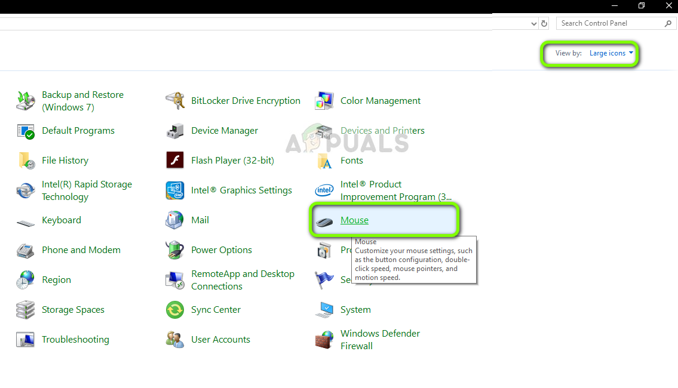Select the Storage Spaces link
678x388 pixels.
73,310
